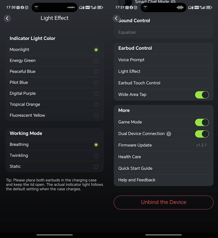218x238 pixels.
Task: Disable Game Mode toggle
Action: [202, 122]
